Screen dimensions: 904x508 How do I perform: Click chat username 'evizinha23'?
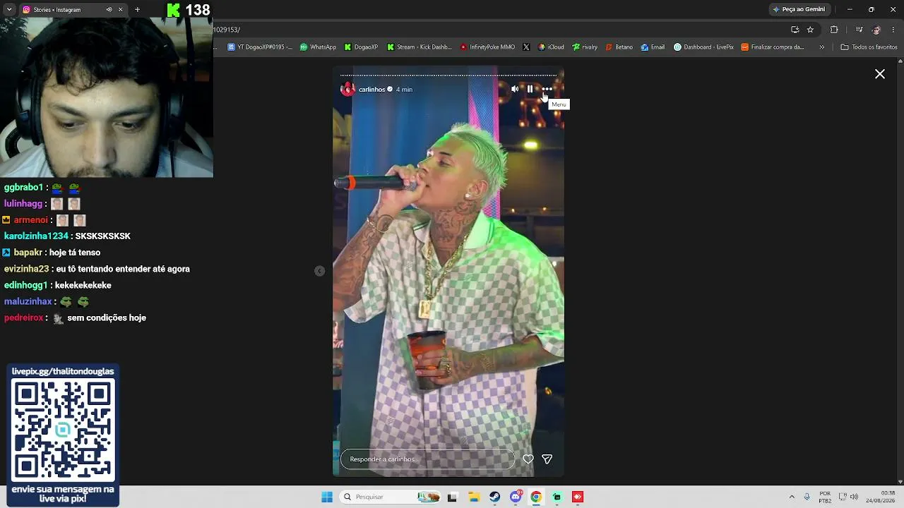pyautogui.click(x=26, y=269)
